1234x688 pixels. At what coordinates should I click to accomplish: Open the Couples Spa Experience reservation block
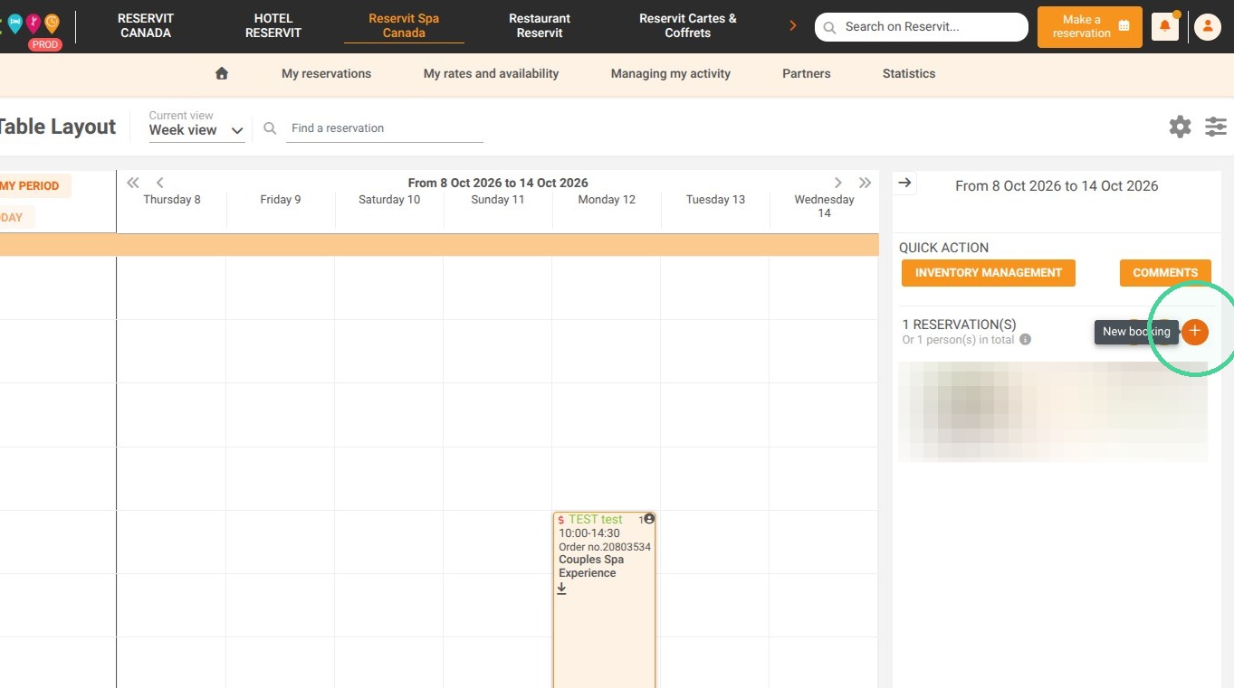tap(604, 600)
